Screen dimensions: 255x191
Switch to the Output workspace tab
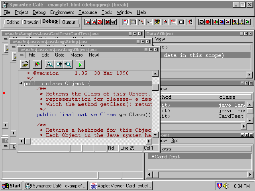pyautogui.click(x=69, y=22)
